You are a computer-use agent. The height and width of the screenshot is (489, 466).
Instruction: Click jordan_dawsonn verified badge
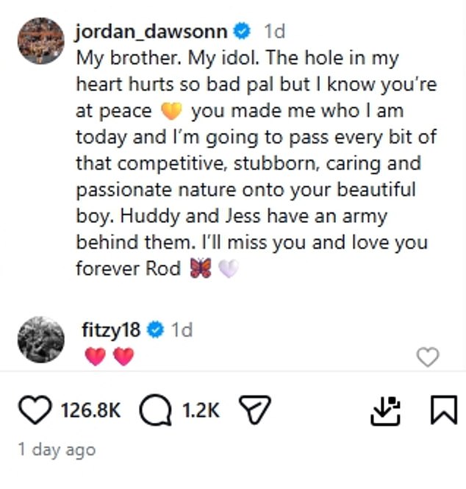tap(243, 31)
